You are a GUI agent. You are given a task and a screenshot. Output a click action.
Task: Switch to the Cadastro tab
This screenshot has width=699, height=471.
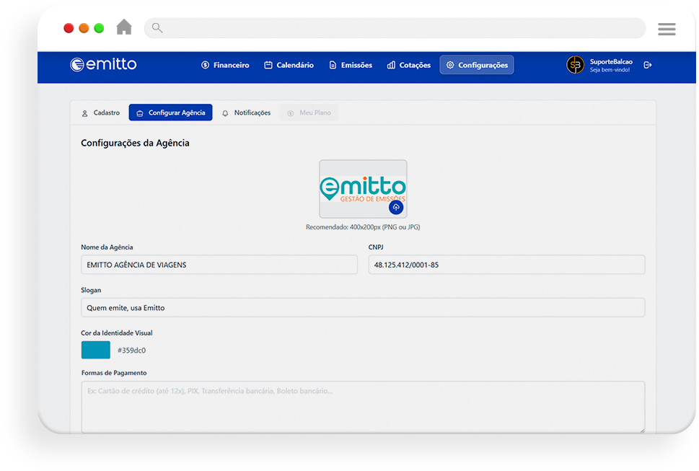click(100, 113)
